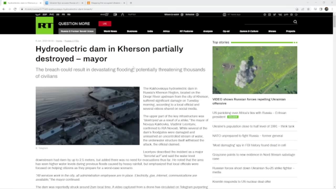Click the green RT logo
336x189 pixels.
44,25
